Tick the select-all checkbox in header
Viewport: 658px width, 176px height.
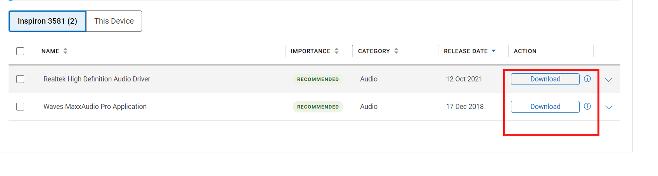(x=20, y=51)
